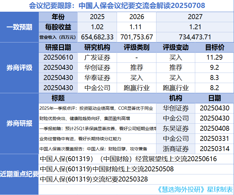Select the 近期重点纪要 section label

[19, 174]
